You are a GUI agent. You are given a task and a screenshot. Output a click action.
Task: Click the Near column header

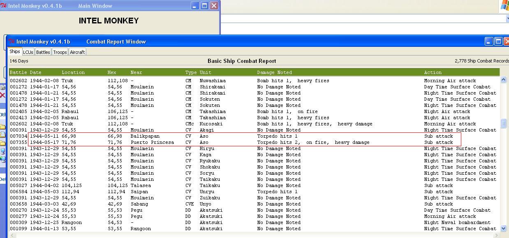136,72
